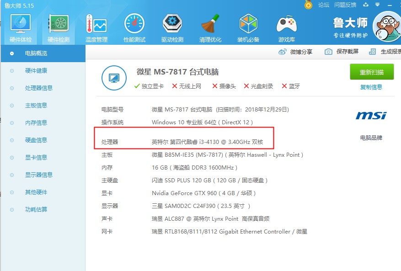The height and width of the screenshot is (271, 401).
Task: Open 问题反馈 feedback link
Action: point(345,5)
